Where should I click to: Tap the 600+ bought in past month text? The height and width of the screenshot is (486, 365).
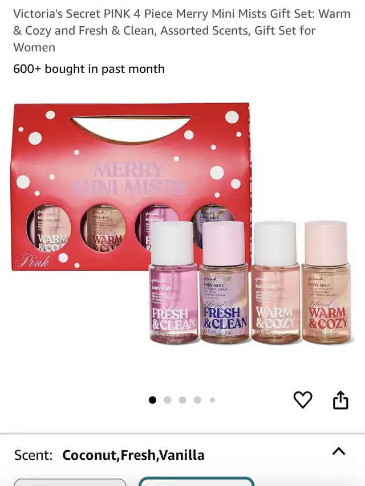click(x=89, y=69)
